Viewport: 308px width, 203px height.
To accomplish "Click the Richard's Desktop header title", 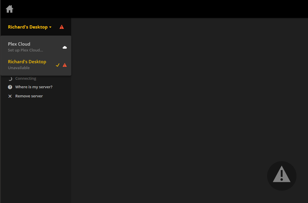I will (28, 27).
